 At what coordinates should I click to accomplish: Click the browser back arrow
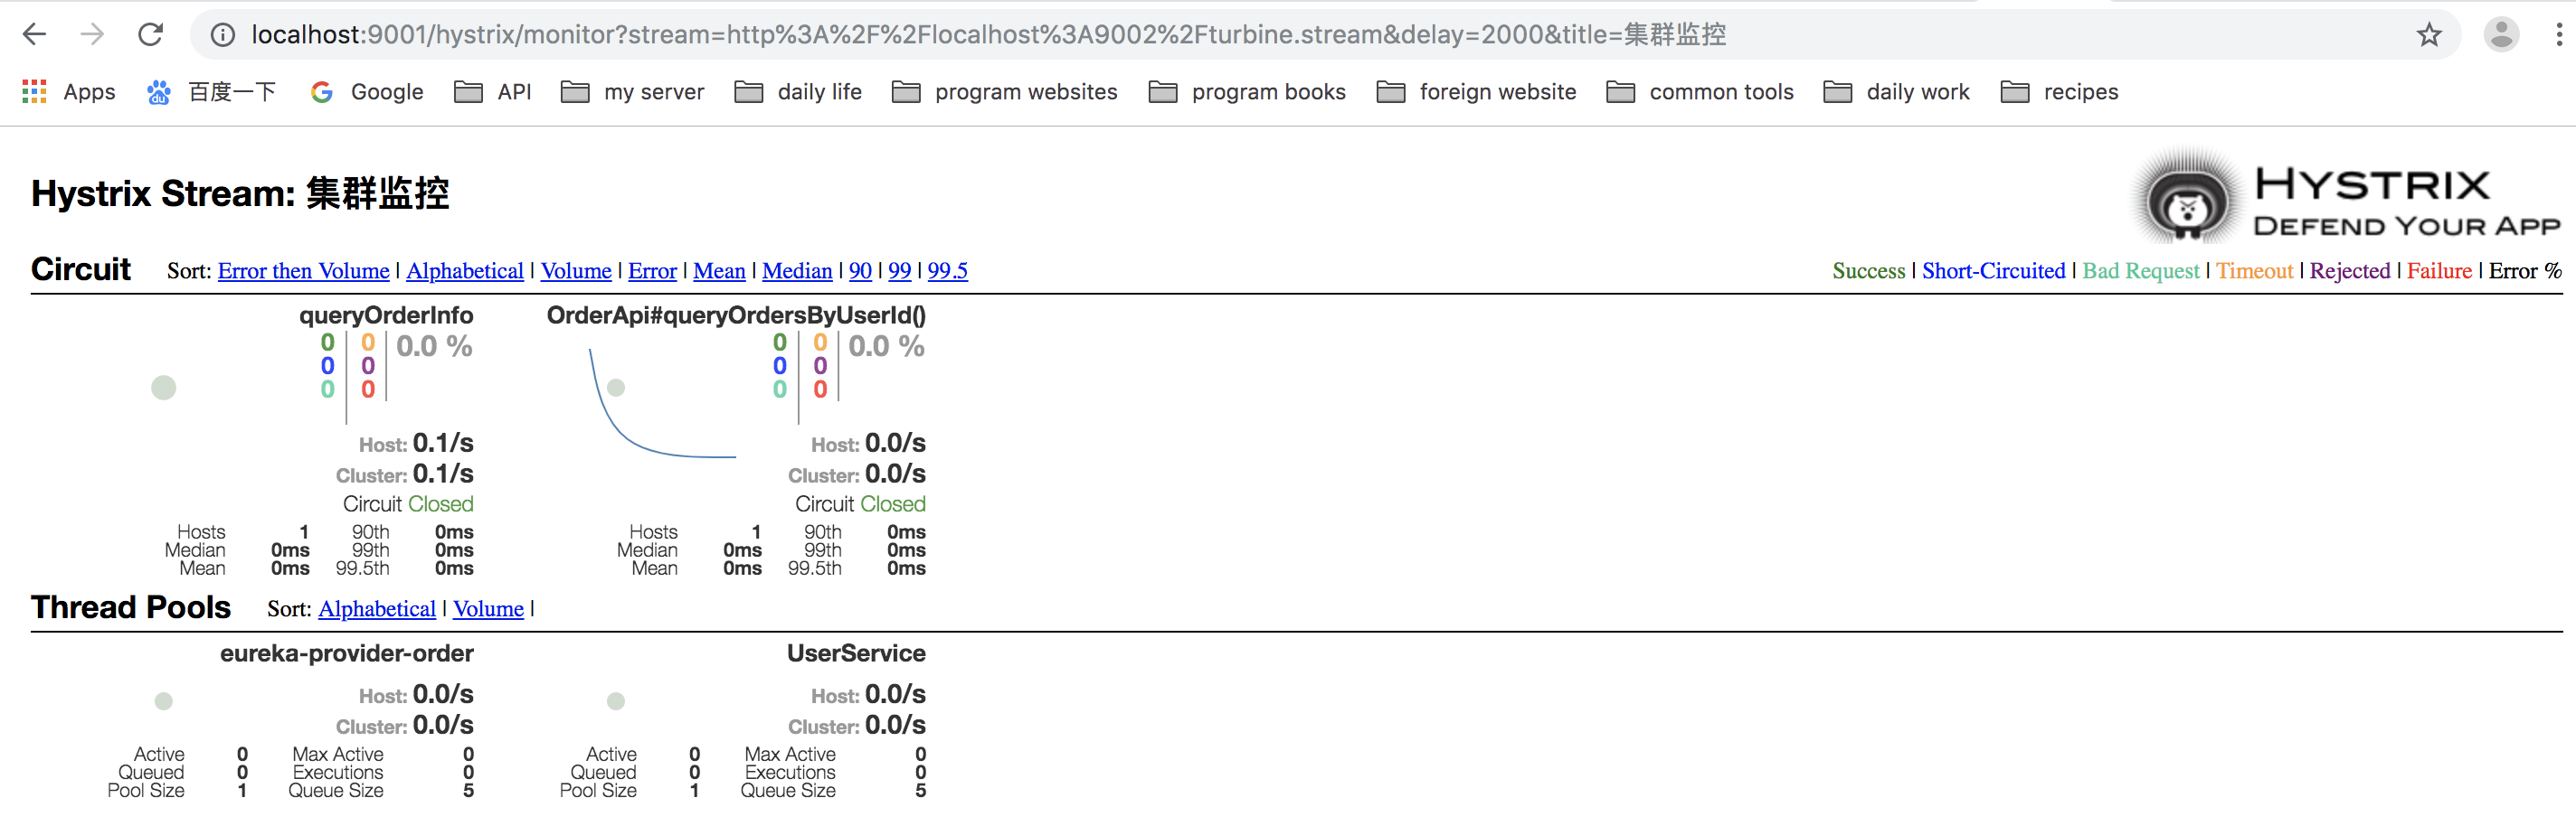[35, 35]
